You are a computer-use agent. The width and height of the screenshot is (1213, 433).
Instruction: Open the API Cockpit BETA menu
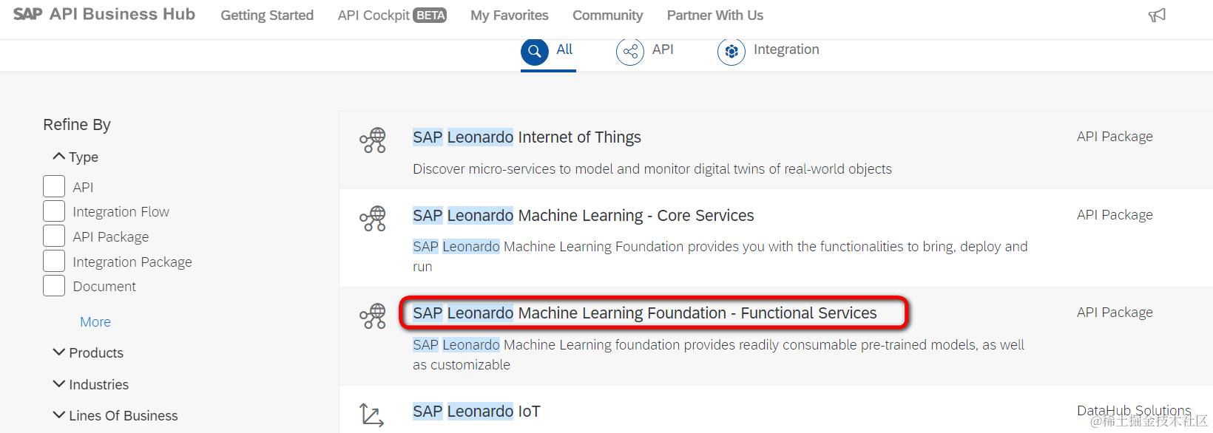[x=391, y=16]
